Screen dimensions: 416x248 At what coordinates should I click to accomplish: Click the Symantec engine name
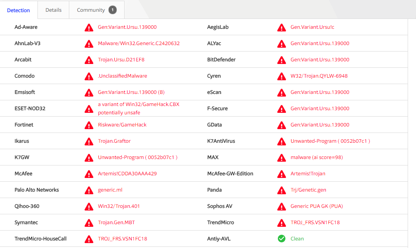26,223
